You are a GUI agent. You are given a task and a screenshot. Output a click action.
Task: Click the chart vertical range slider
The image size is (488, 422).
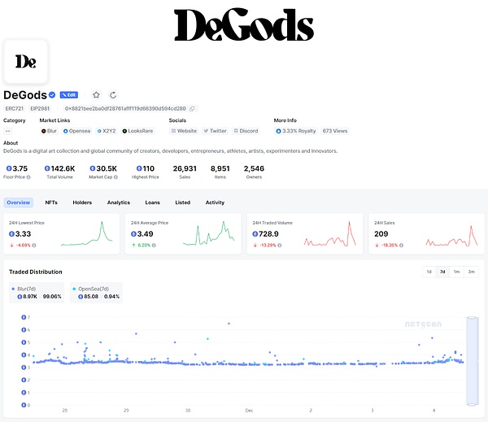[x=471, y=361]
